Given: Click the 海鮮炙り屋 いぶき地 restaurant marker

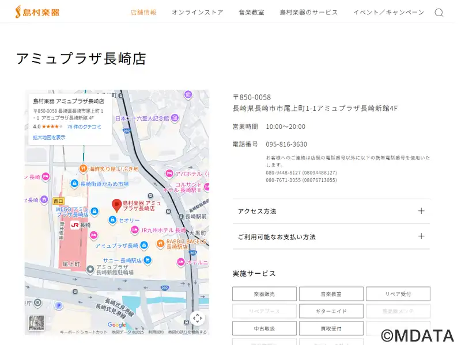Looking at the screenshot, I should (x=83, y=169).
